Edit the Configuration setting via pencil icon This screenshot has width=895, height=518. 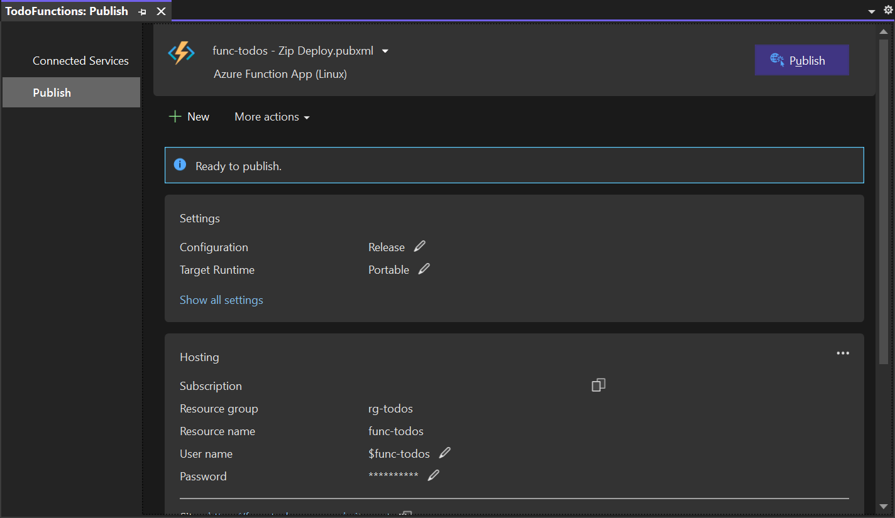pos(420,246)
